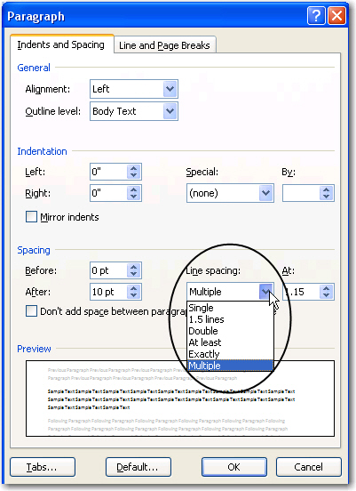Decrease the By indent down arrow

pos(327,197)
